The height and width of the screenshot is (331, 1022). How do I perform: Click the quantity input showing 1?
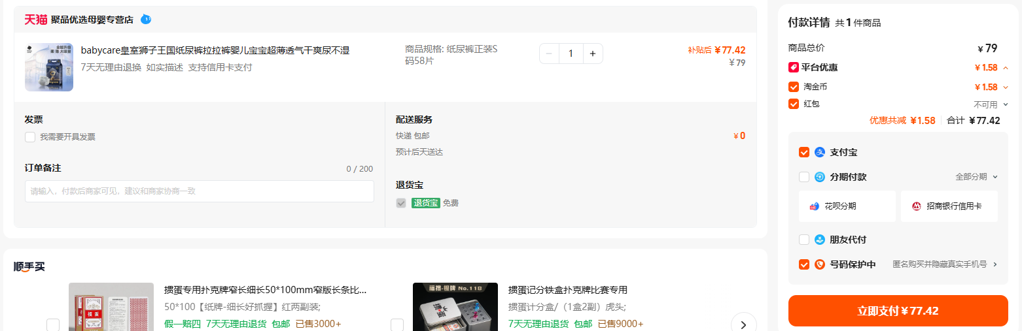coord(571,54)
